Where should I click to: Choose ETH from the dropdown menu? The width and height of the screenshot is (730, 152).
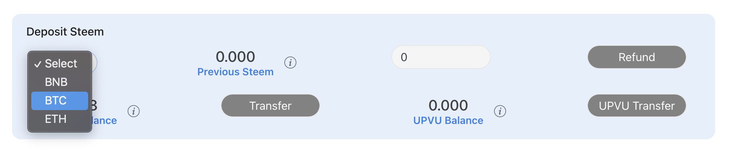tap(56, 119)
